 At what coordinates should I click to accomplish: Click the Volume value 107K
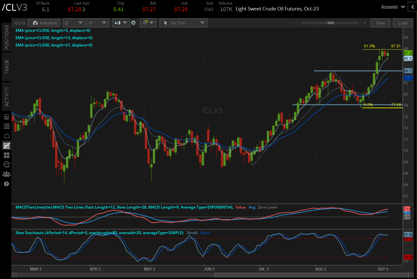(226, 9)
